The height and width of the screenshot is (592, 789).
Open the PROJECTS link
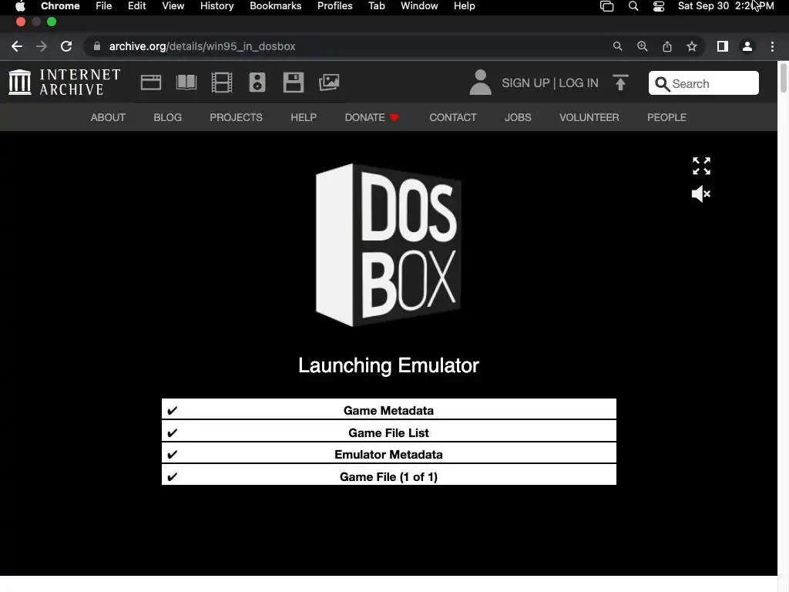[236, 117]
